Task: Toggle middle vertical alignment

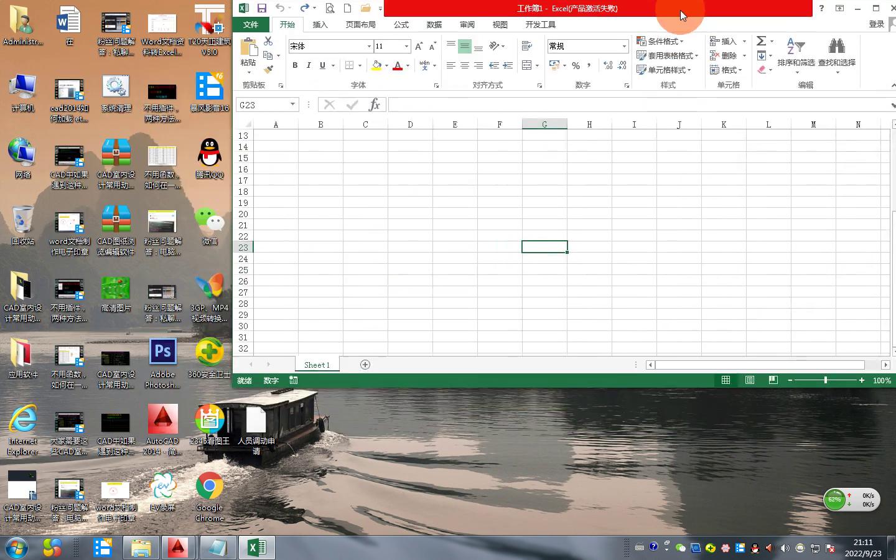Action: [464, 46]
